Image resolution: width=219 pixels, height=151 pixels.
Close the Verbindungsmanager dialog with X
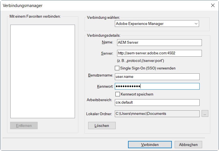click(x=212, y=5)
